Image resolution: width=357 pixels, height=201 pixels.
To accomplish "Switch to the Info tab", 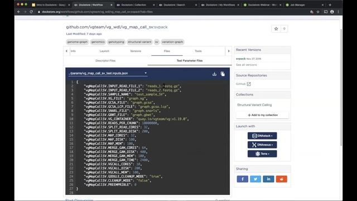I will click(x=73, y=51).
